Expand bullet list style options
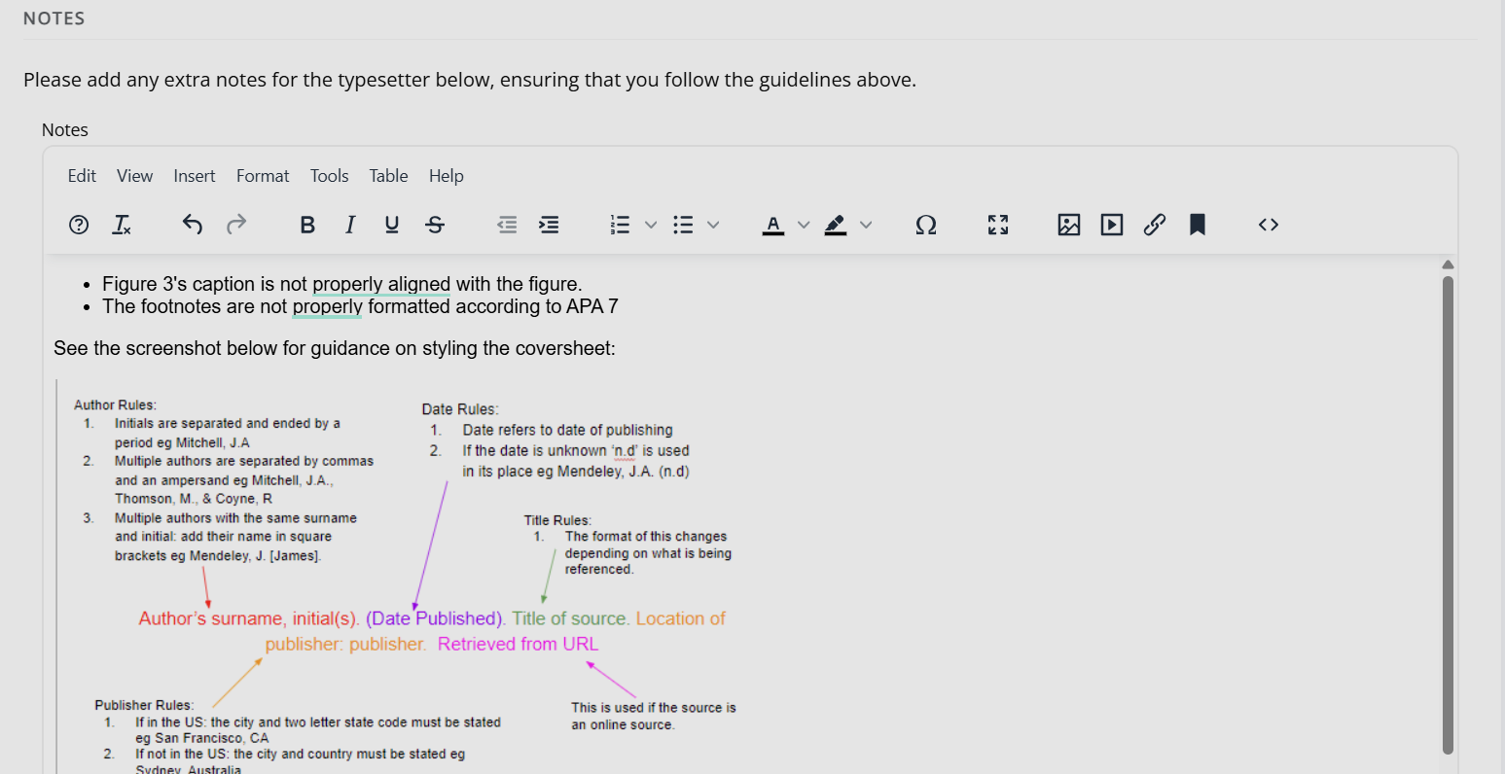The image size is (1505, 774). coord(713,225)
